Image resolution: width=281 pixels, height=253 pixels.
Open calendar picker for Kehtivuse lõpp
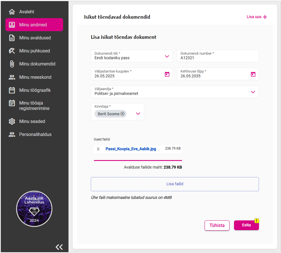click(253, 74)
